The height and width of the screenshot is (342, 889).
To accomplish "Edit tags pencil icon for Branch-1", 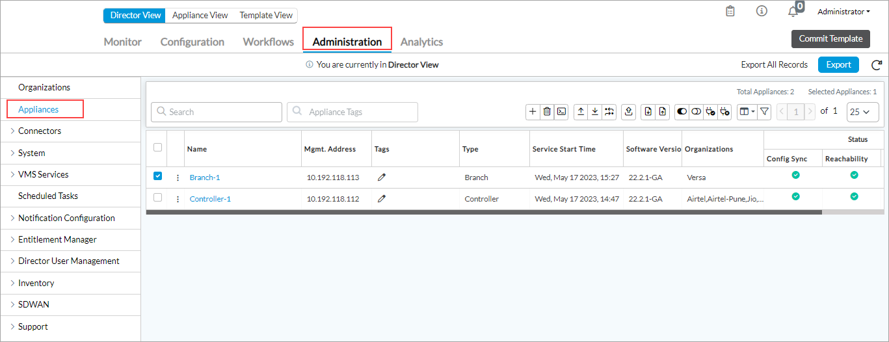I will (382, 178).
